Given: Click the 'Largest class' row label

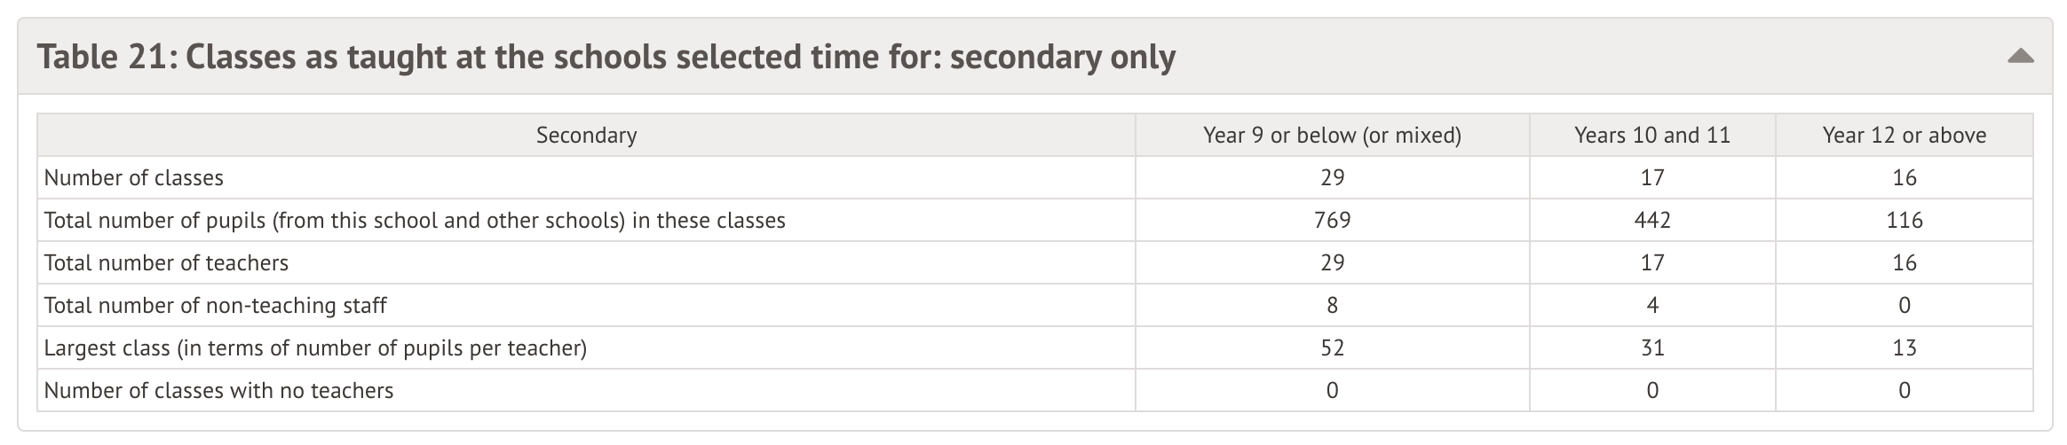Looking at the screenshot, I should coord(315,348).
